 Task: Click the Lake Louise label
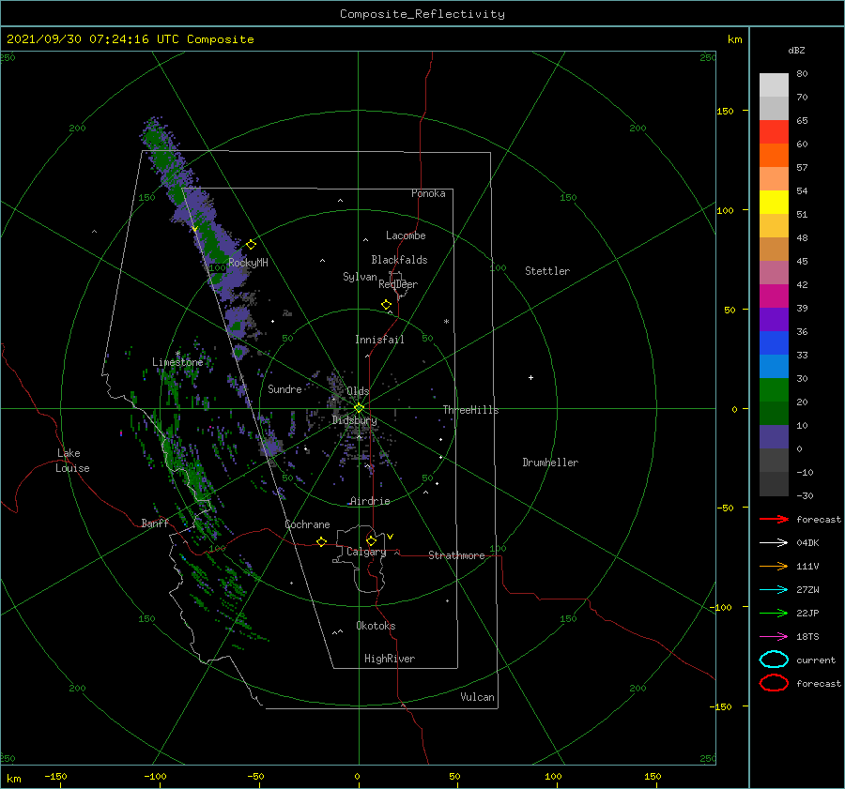[72, 461]
